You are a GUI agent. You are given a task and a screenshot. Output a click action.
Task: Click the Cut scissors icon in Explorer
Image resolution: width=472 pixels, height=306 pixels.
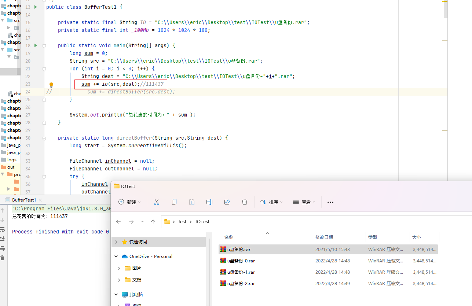[157, 202]
